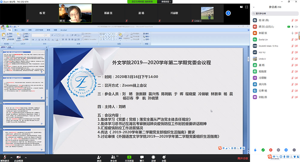The width and height of the screenshot is (300, 162).
Task: Open the 表情 reactions icon
Action: (x=164, y=157)
